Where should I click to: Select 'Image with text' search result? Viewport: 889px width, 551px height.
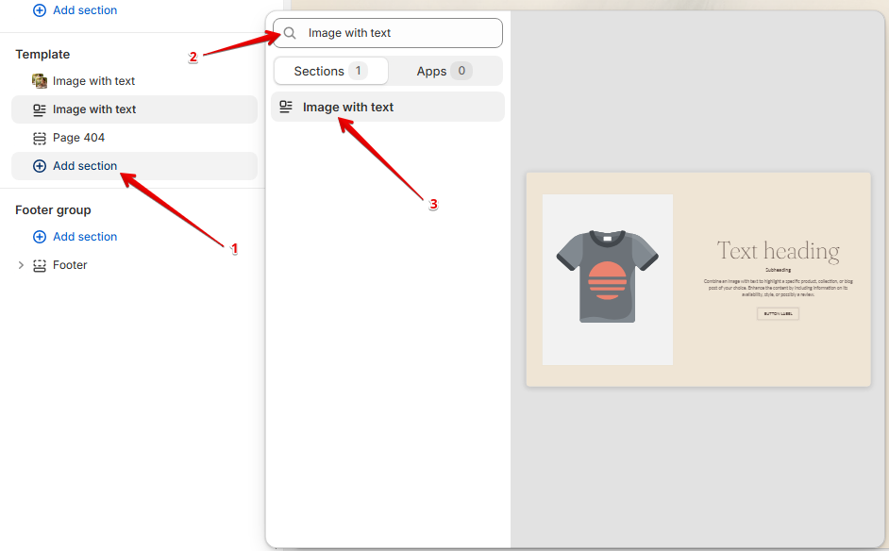tap(388, 107)
